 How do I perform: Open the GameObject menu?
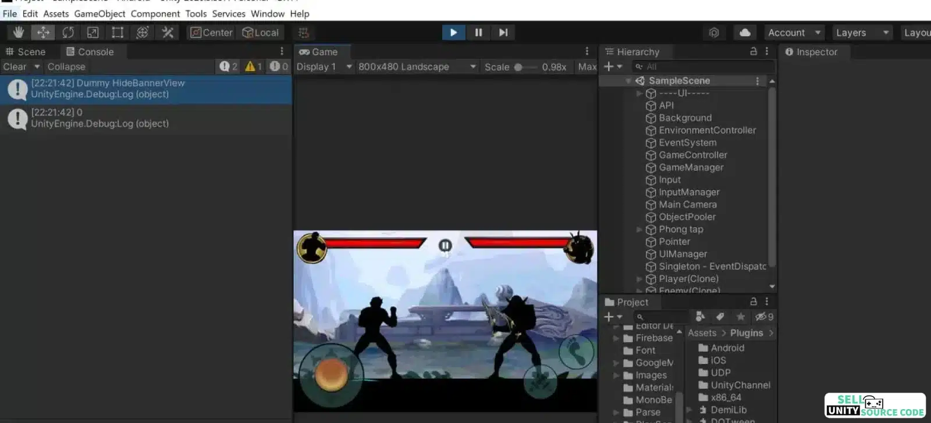pyautogui.click(x=100, y=13)
